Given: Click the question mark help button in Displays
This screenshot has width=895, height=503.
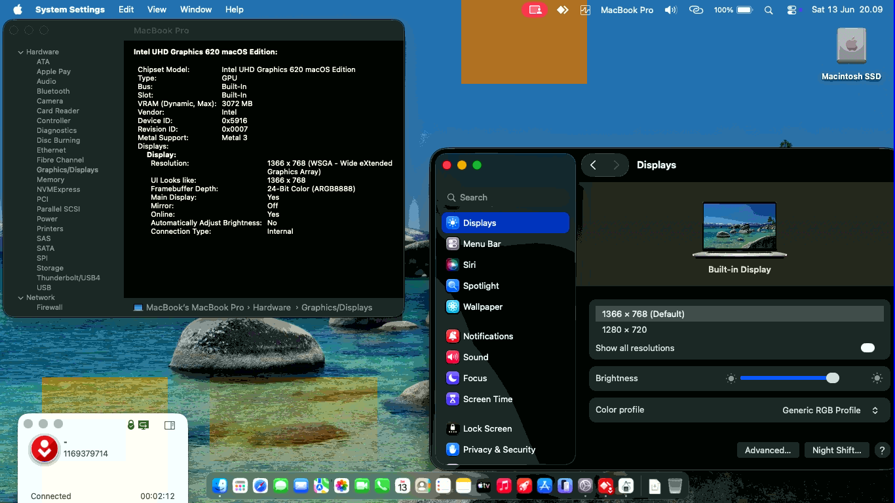Looking at the screenshot, I should click(882, 450).
